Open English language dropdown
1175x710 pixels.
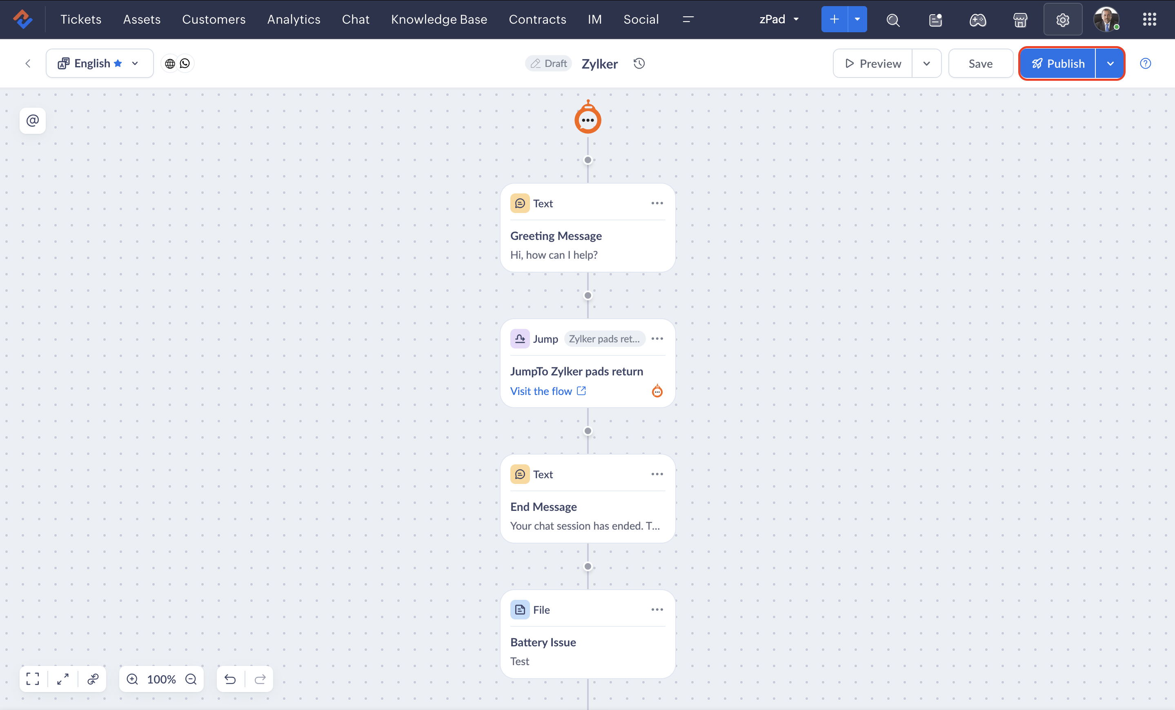click(99, 63)
